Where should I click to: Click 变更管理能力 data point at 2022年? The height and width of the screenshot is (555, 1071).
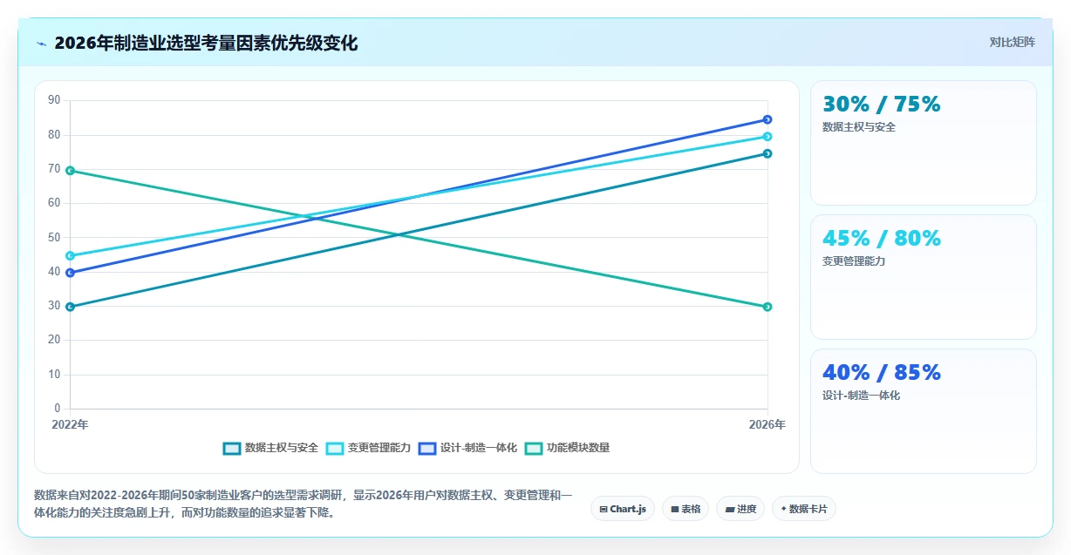(70, 256)
